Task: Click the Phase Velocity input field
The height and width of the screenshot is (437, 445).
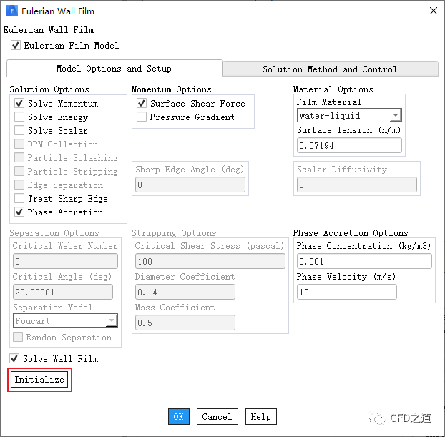Action: pos(346,292)
